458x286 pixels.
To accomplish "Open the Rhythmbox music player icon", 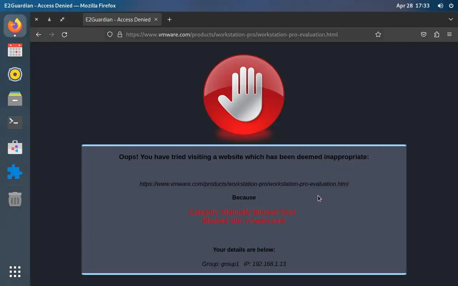I will (x=15, y=74).
